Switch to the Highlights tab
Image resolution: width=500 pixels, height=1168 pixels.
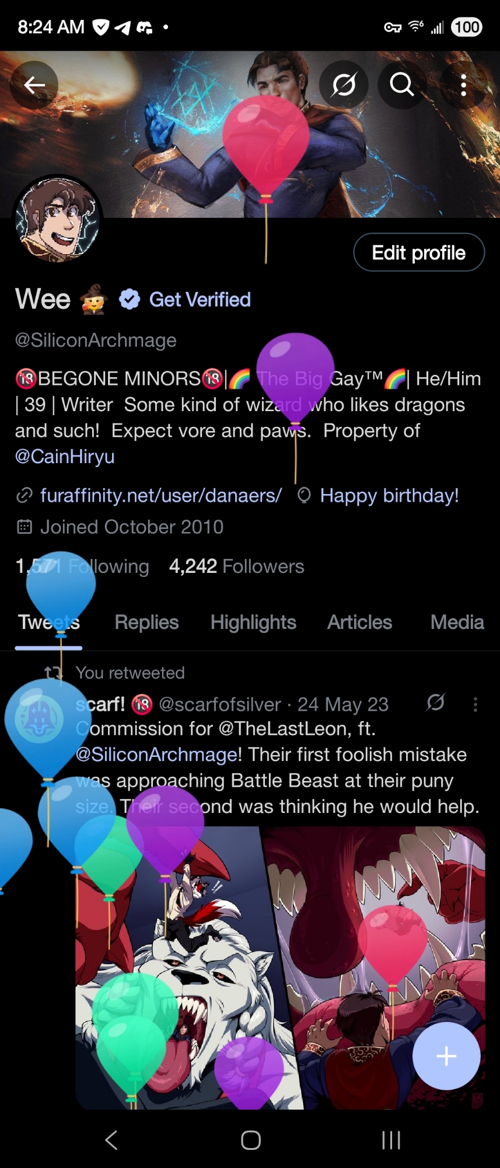pyautogui.click(x=253, y=623)
